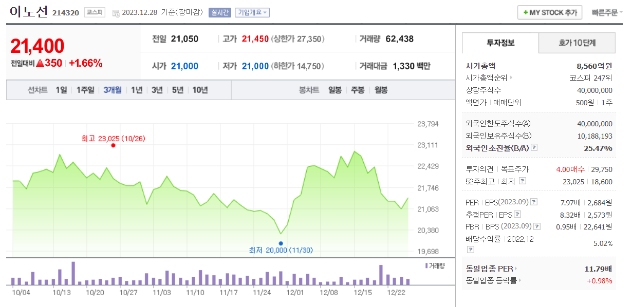Click the current price 21,400
The width and height of the screenshot is (632, 307).
[x=38, y=46]
